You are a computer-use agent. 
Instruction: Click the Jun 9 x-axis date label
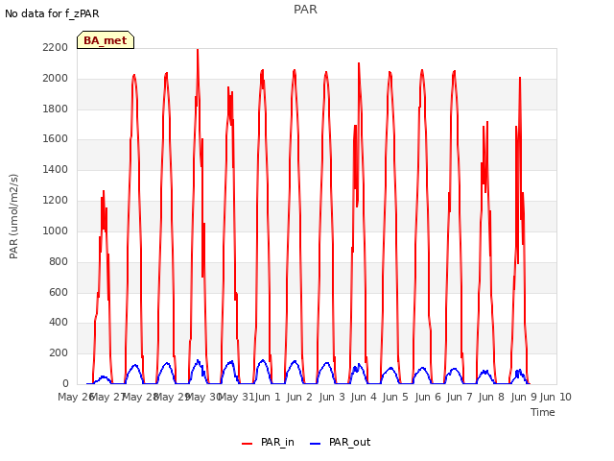(x=524, y=397)
